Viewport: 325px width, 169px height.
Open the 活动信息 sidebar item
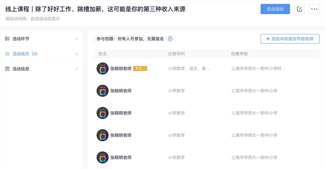(x=42, y=69)
